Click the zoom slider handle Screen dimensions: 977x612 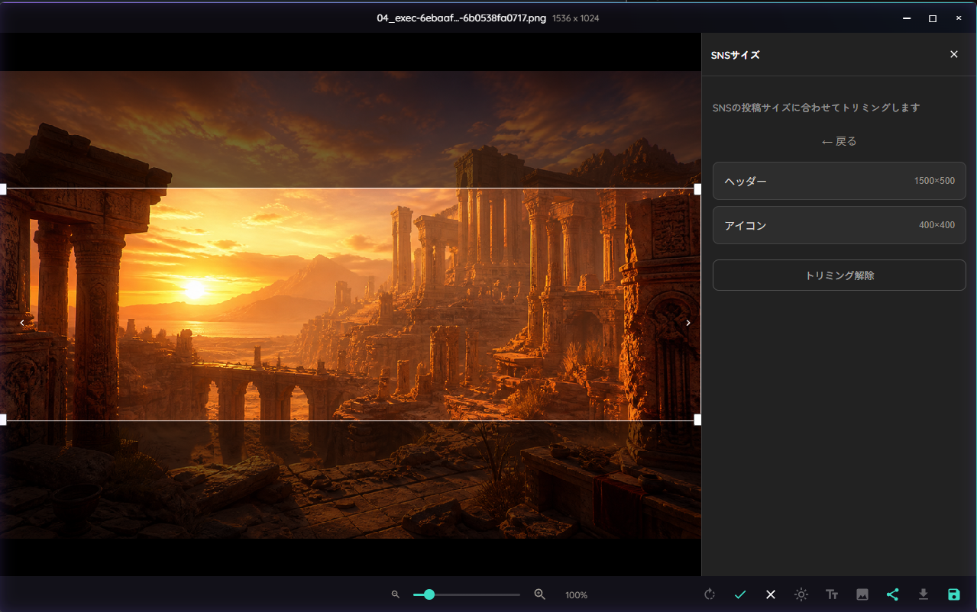429,594
